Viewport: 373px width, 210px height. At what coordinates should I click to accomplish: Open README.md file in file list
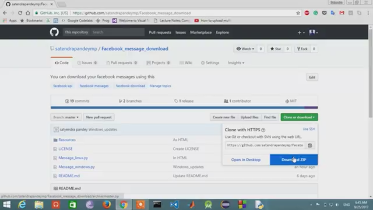click(69, 176)
